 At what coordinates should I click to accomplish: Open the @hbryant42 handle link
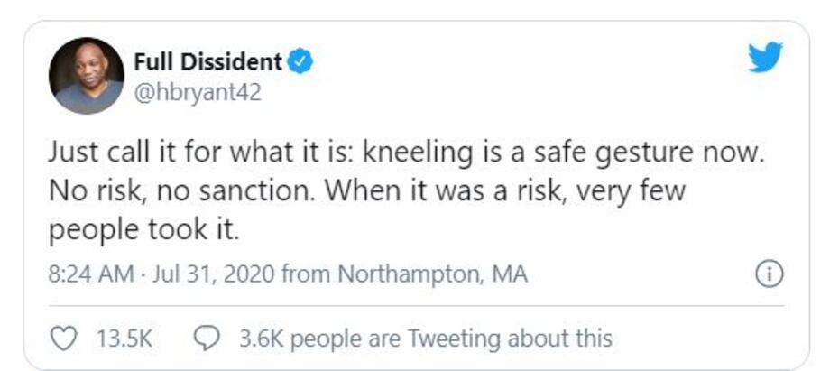pos(197,92)
